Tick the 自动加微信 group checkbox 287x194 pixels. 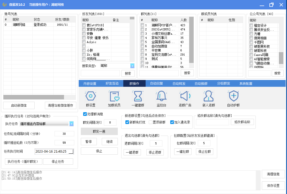(142, 46)
